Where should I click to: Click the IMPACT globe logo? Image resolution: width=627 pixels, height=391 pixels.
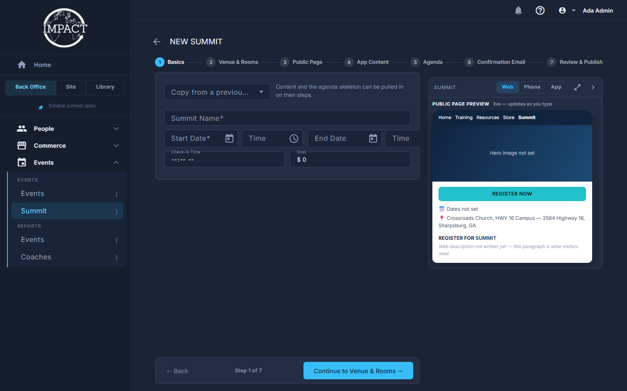click(x=65, y=28)
